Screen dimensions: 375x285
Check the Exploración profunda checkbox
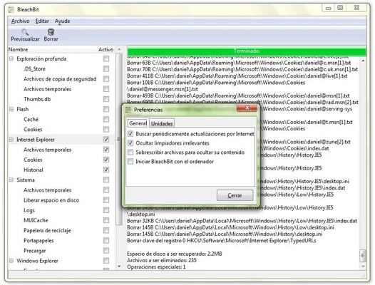click(106, 58)
